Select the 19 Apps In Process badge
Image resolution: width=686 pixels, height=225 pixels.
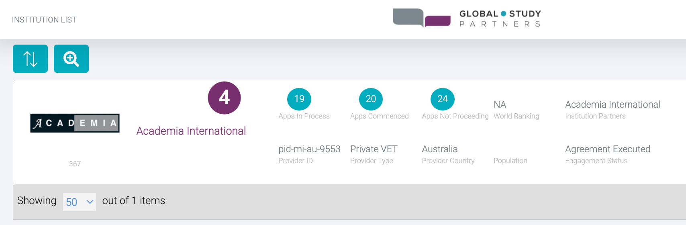point(299,99)
